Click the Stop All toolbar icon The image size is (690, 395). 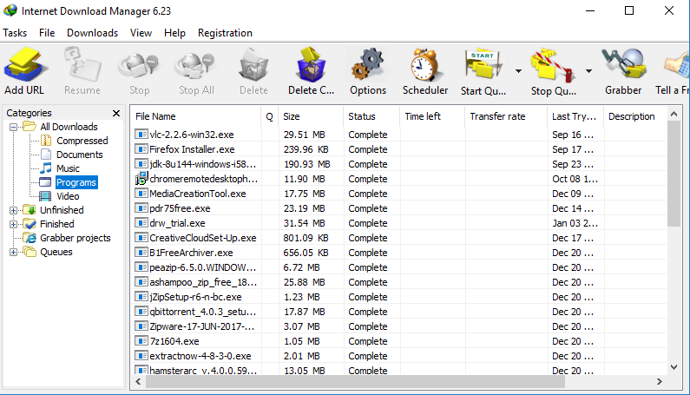196,66
